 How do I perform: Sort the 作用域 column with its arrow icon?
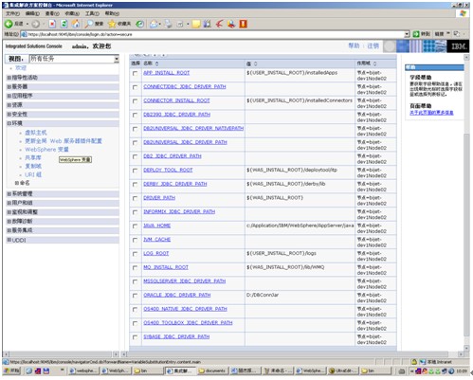[374, 63]
